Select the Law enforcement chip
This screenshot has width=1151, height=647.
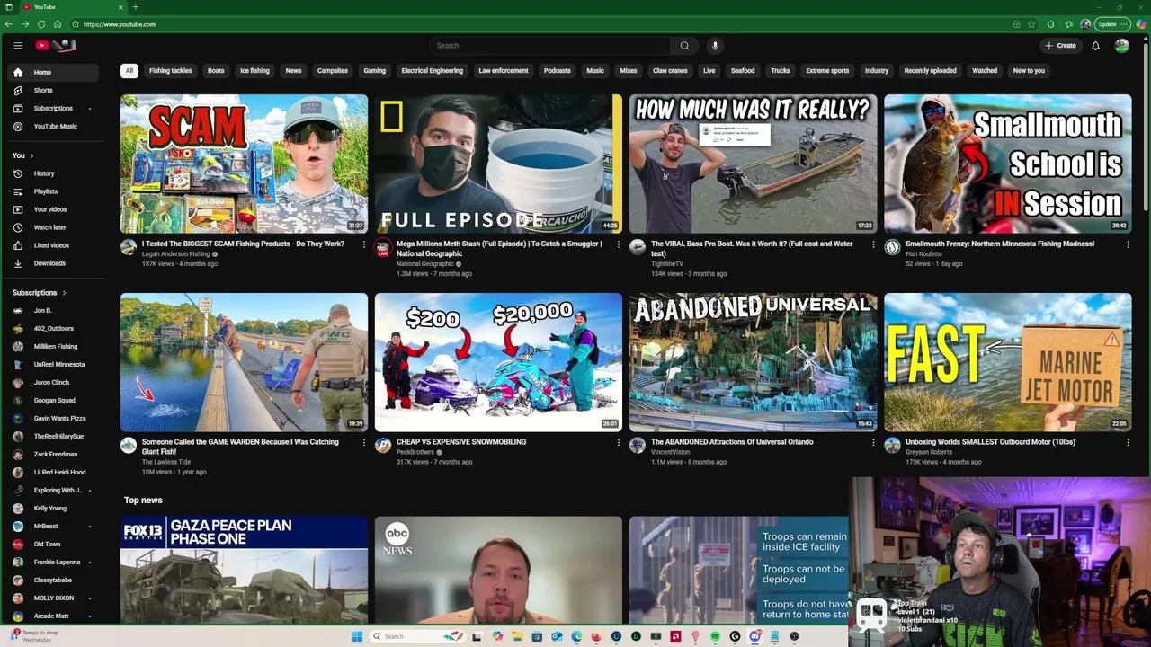coord(504,71)
